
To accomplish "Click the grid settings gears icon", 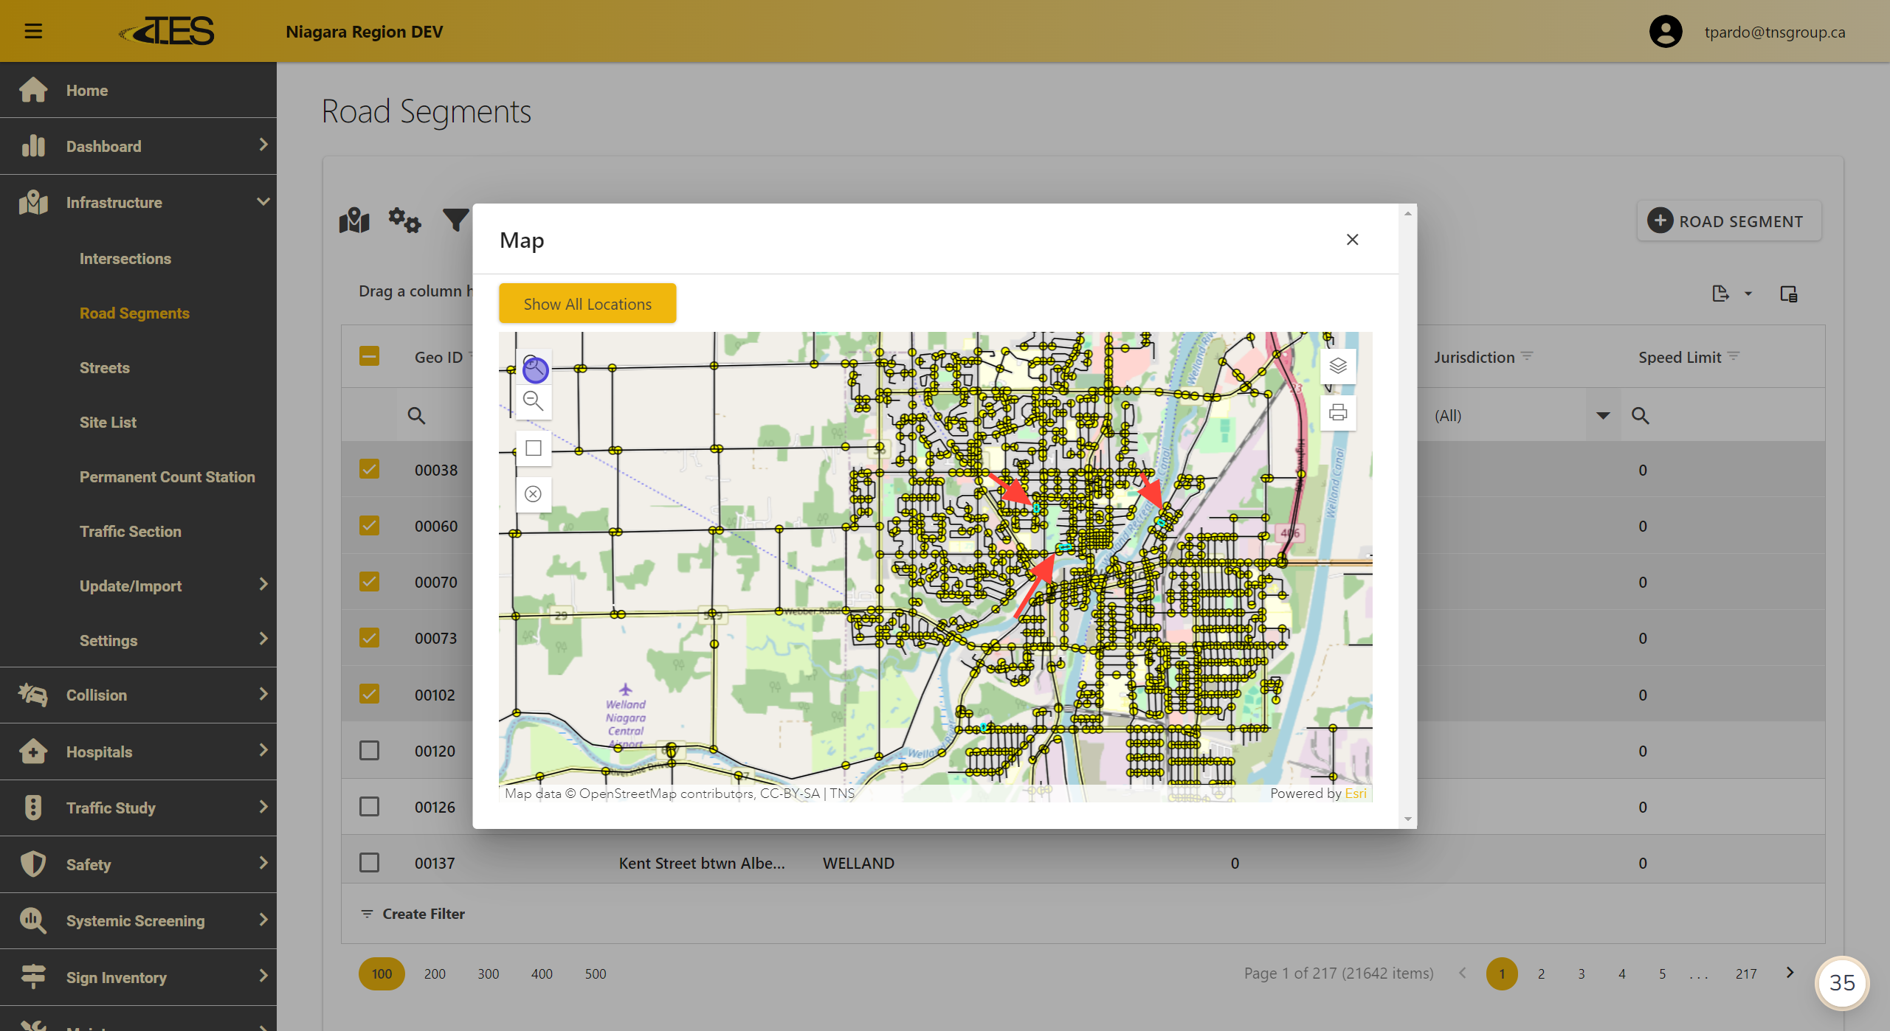I will (404, 220).
